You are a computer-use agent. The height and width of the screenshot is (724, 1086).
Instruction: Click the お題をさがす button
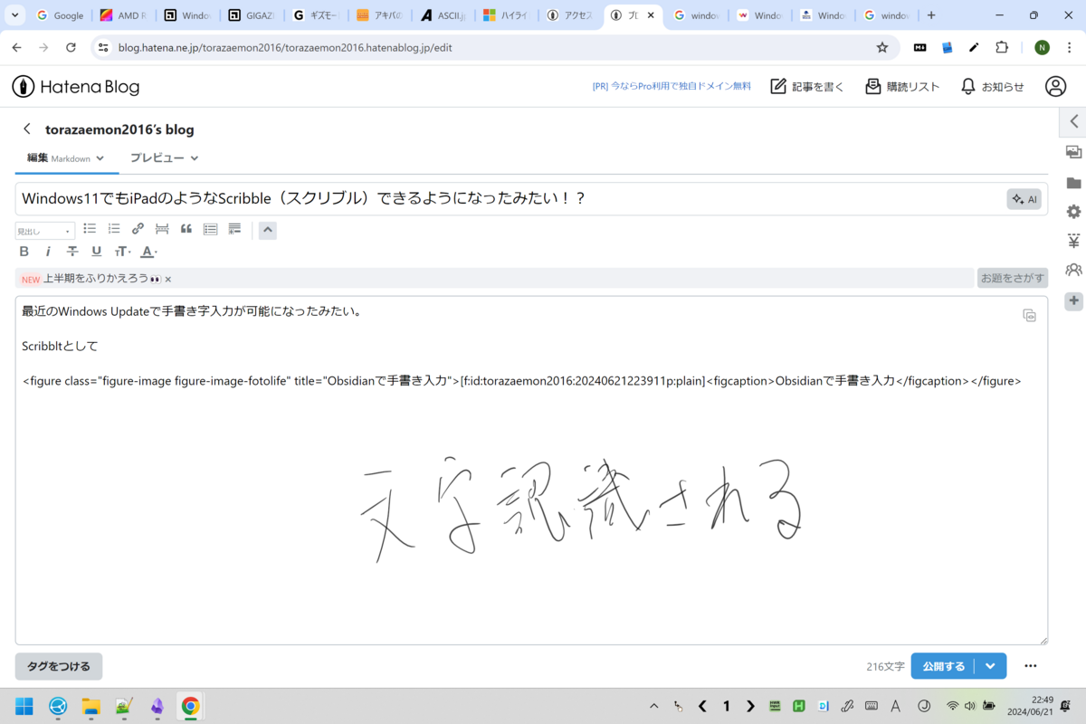[x=1013, y=279]
